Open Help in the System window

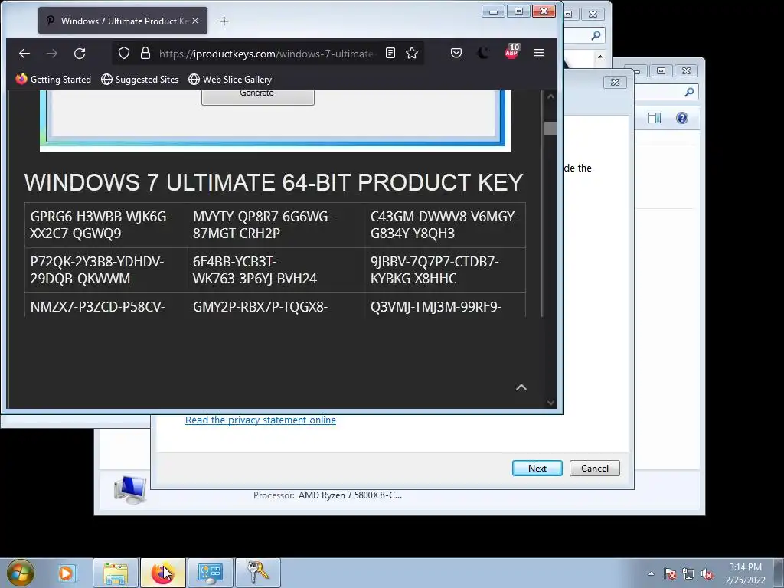(x=682, y=118)
